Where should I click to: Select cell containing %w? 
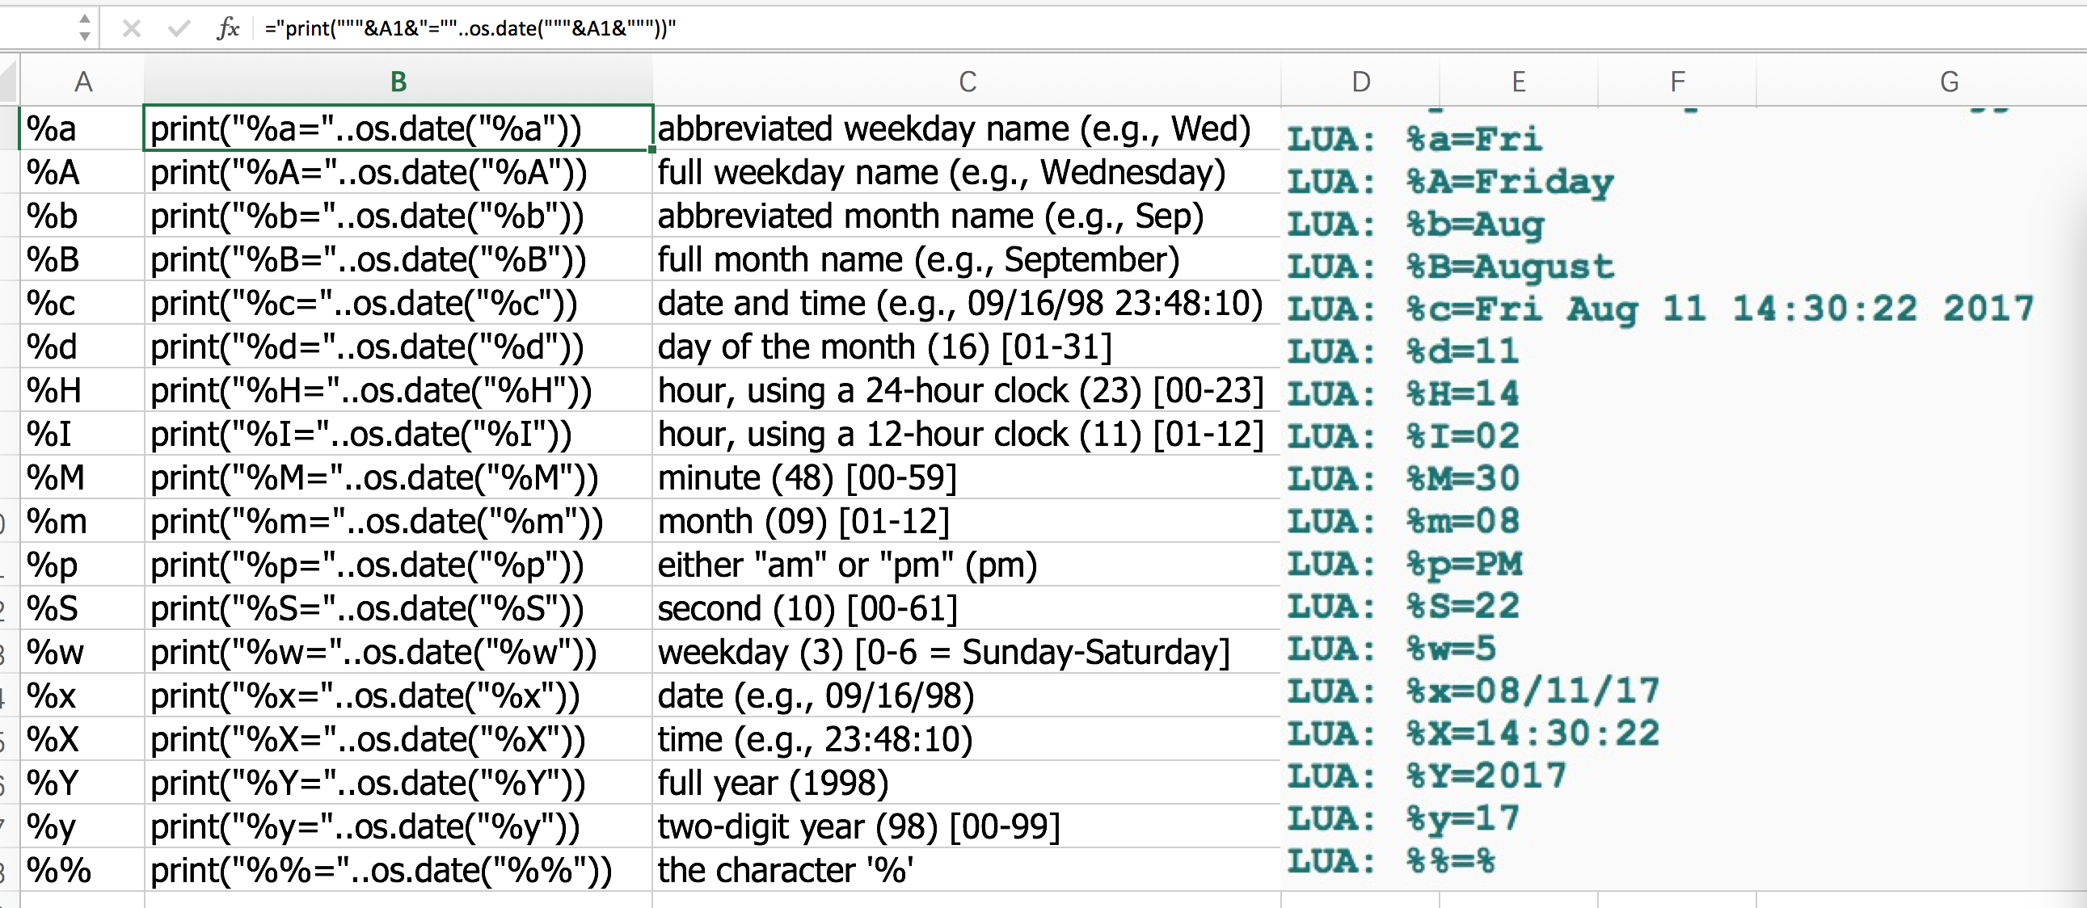(82, 652)
